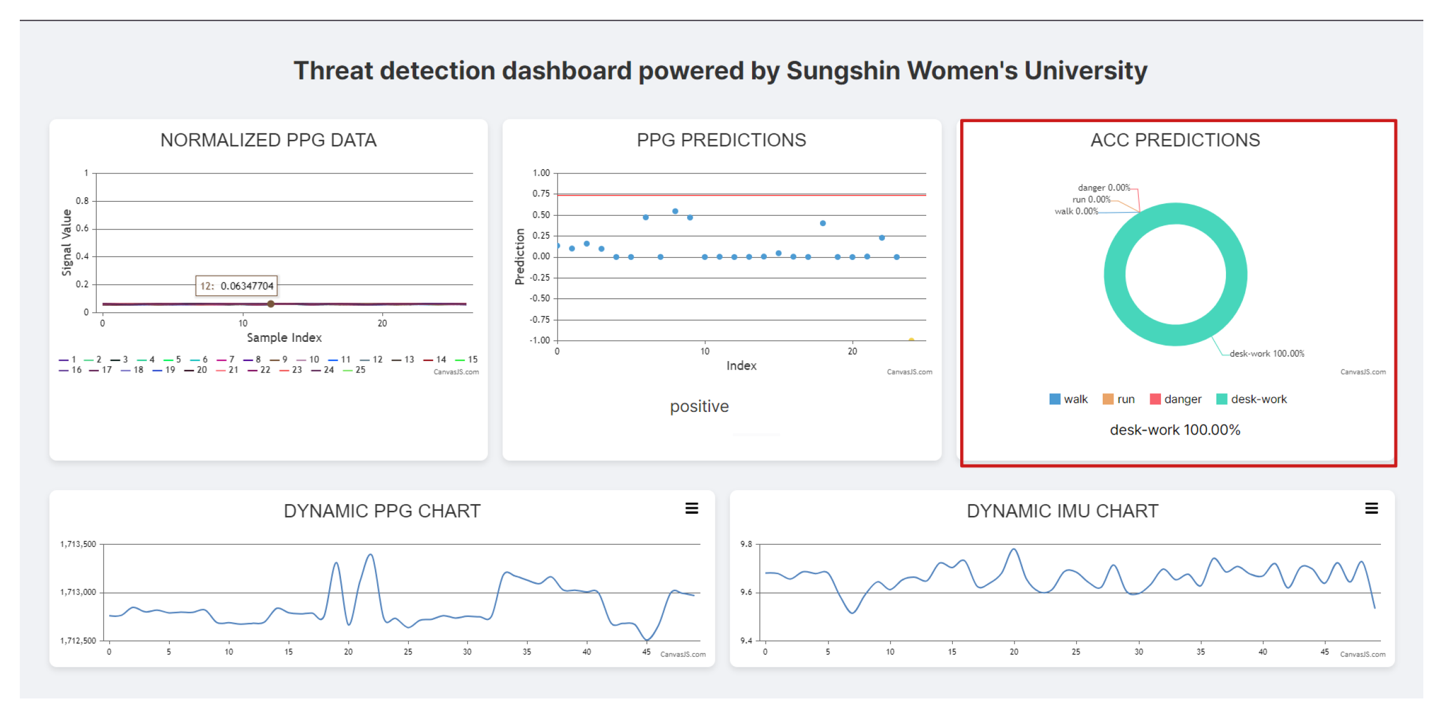Screen dimensions: 1442x725
Task: Open the CanvasJS.com link under PPG Predictions
Action: (909, 372)
